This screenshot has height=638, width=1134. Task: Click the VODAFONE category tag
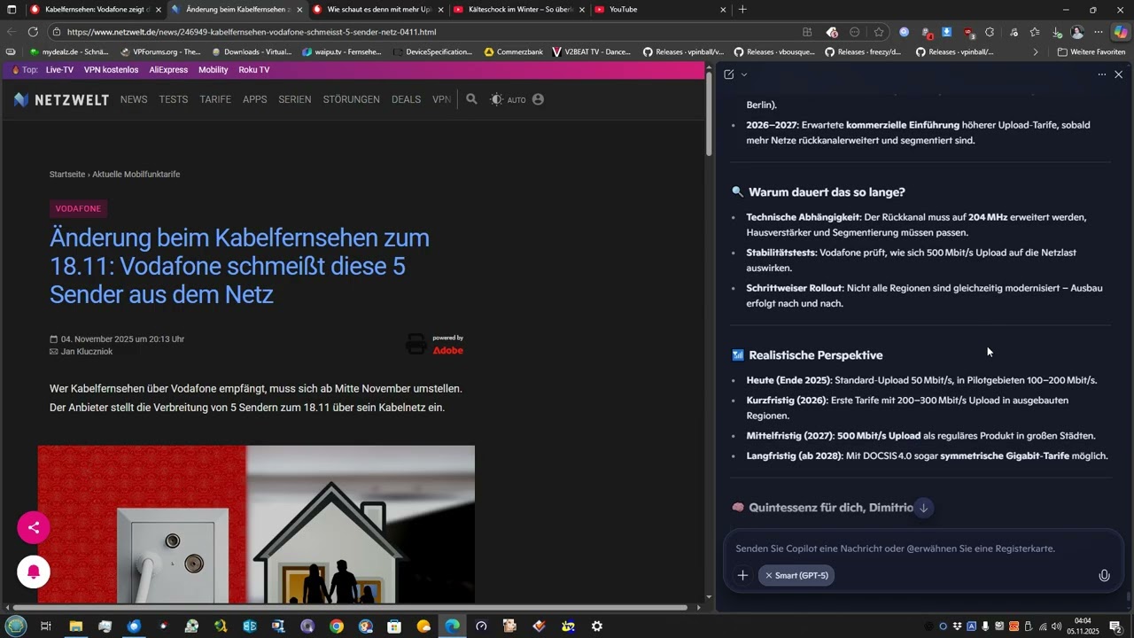(79, 209)
